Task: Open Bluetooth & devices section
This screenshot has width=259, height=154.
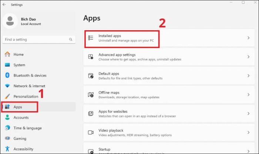Action: coord(39,75)
